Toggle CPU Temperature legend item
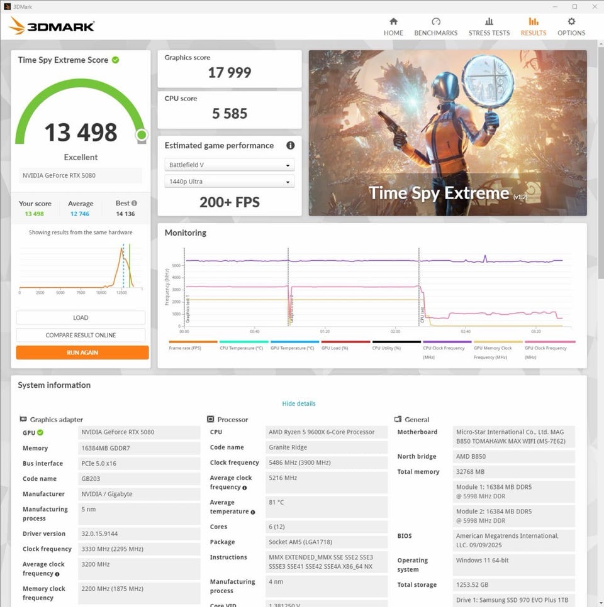This screenshot has height=607, width=604. (x=243, y=346)
